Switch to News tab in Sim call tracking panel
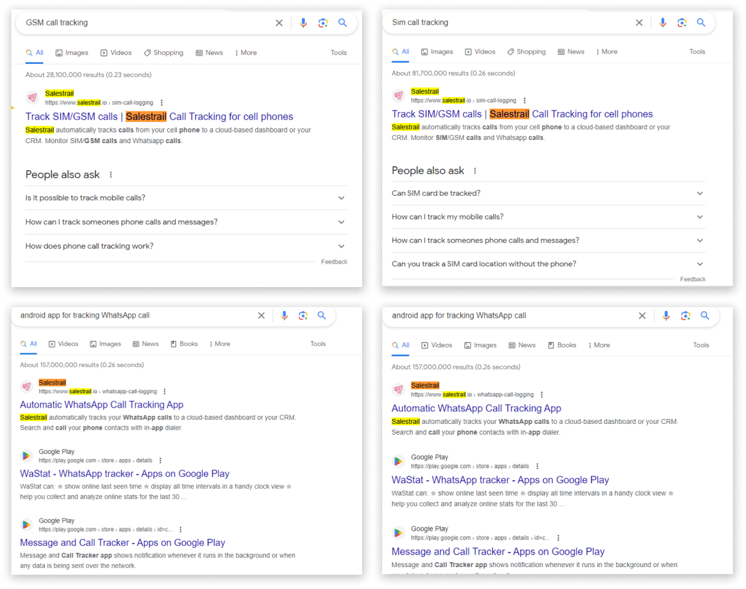The height and width of the screenshot is (589, 746). pos(571,52)
